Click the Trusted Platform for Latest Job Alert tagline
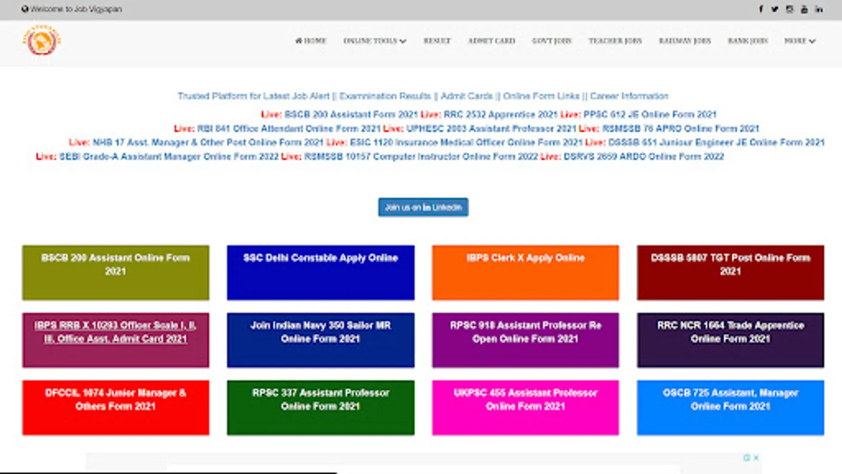This screenshot has width=842, height=474. click(423, 96)
